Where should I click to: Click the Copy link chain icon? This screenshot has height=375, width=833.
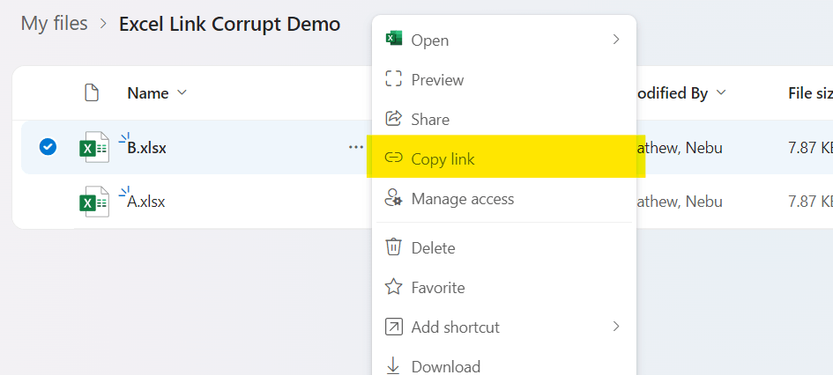[x=394, y=158]
